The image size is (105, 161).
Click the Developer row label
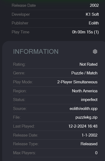pos(21,14)
